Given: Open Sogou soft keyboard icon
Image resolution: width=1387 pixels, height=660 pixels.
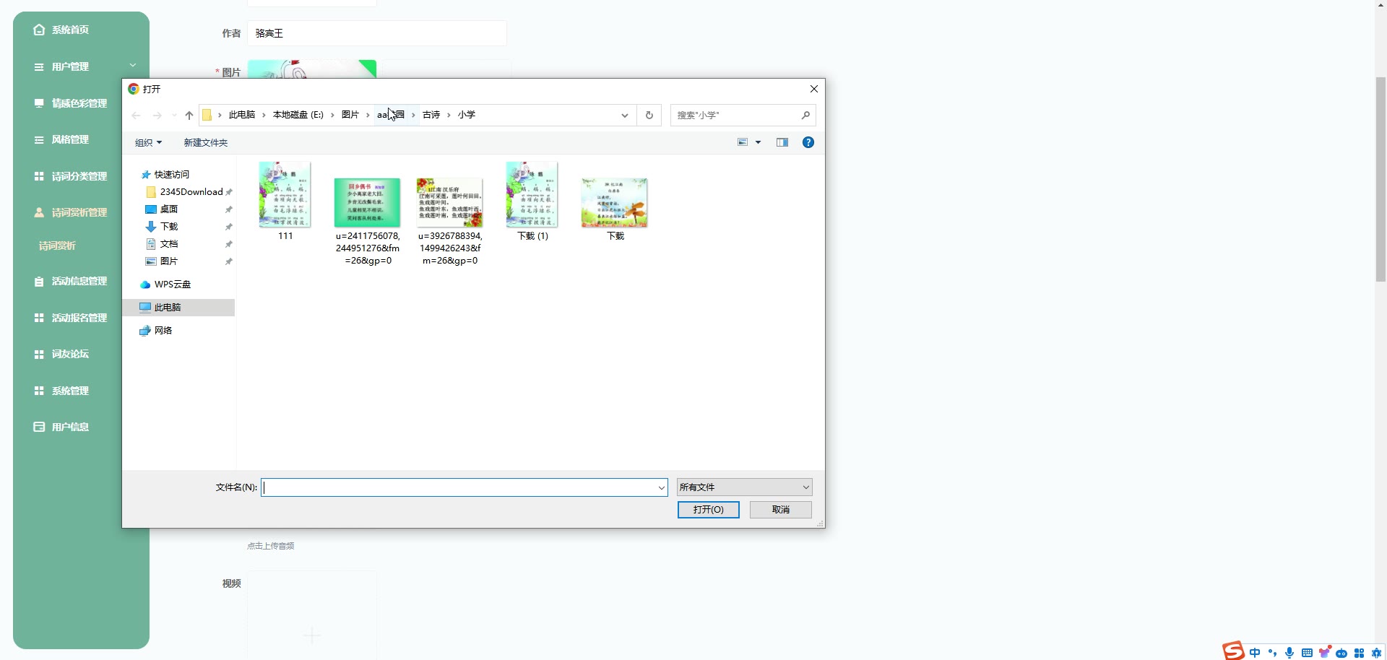Looking at the screenshot, I should (x=1307, y=653).
